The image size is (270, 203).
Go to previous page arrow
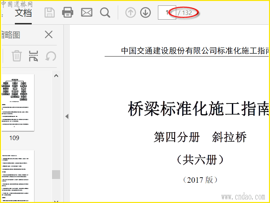131,13
